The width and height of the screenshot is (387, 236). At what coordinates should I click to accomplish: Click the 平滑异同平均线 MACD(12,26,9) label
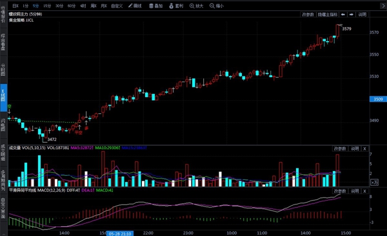(x=37, y=190)
